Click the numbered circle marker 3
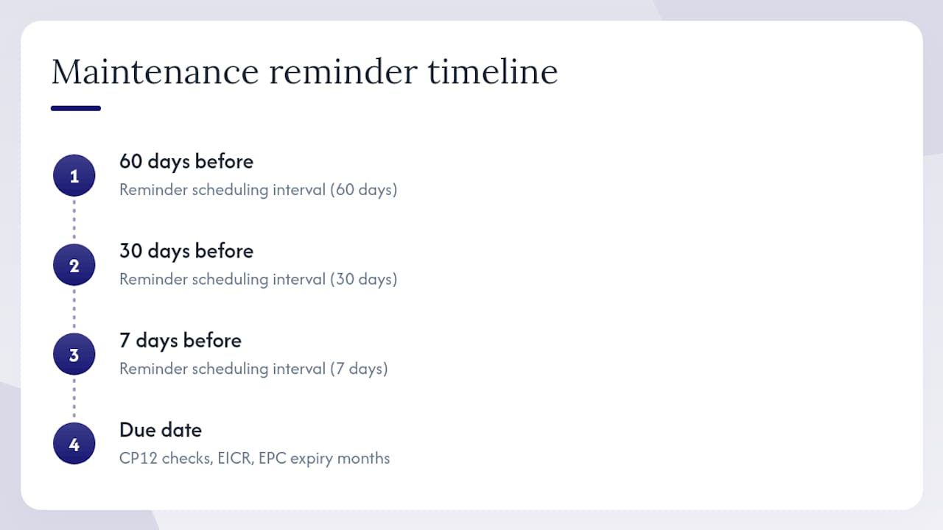 point(74,355)
